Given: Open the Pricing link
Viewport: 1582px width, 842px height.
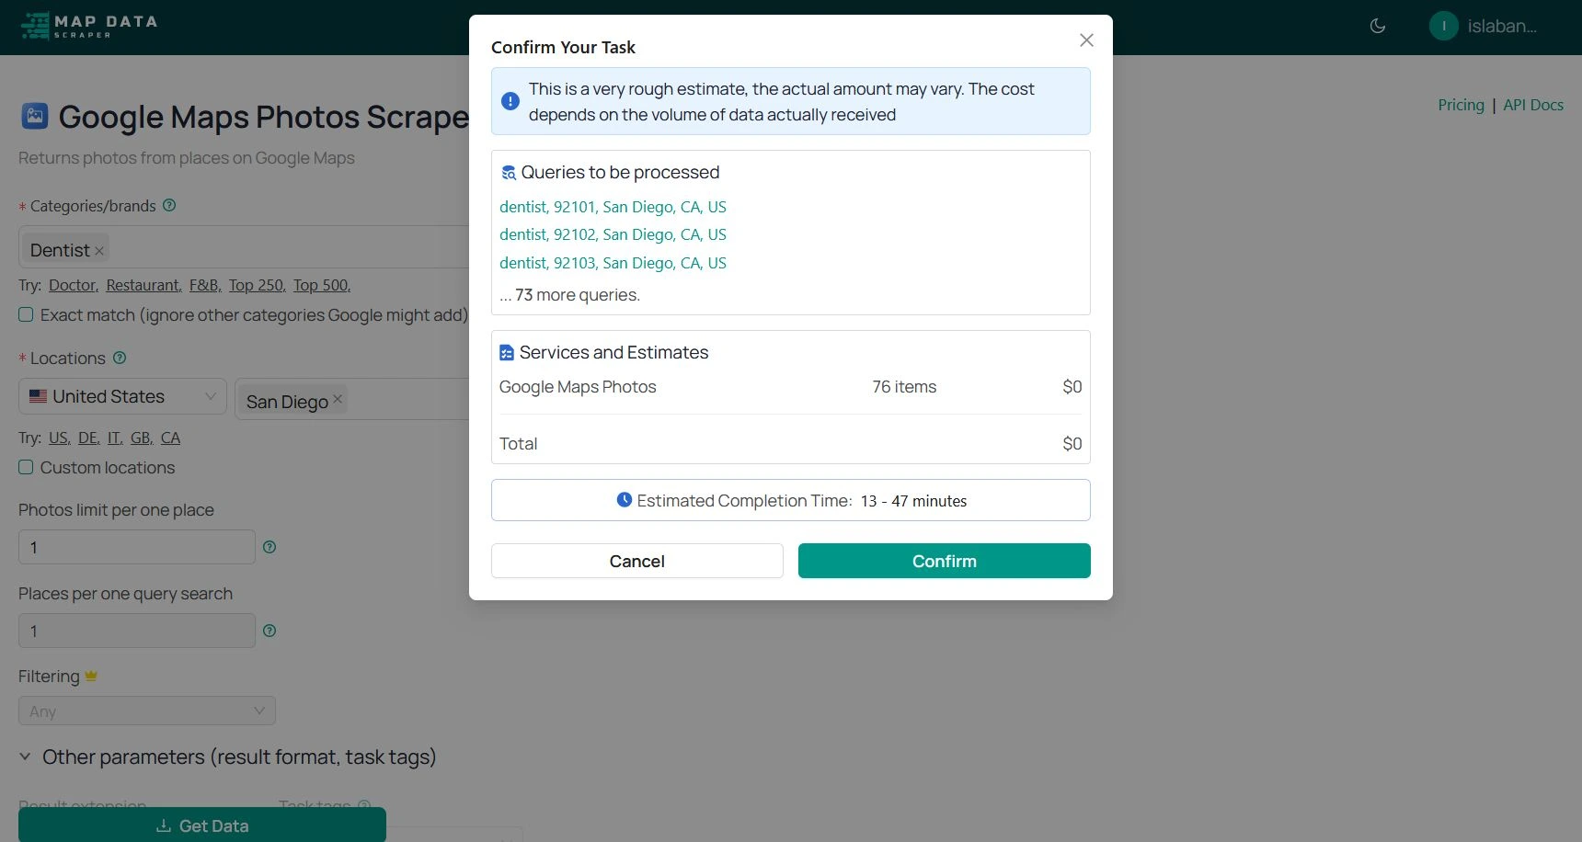Looking at the screenshot, I should [x=1461, y=105].
